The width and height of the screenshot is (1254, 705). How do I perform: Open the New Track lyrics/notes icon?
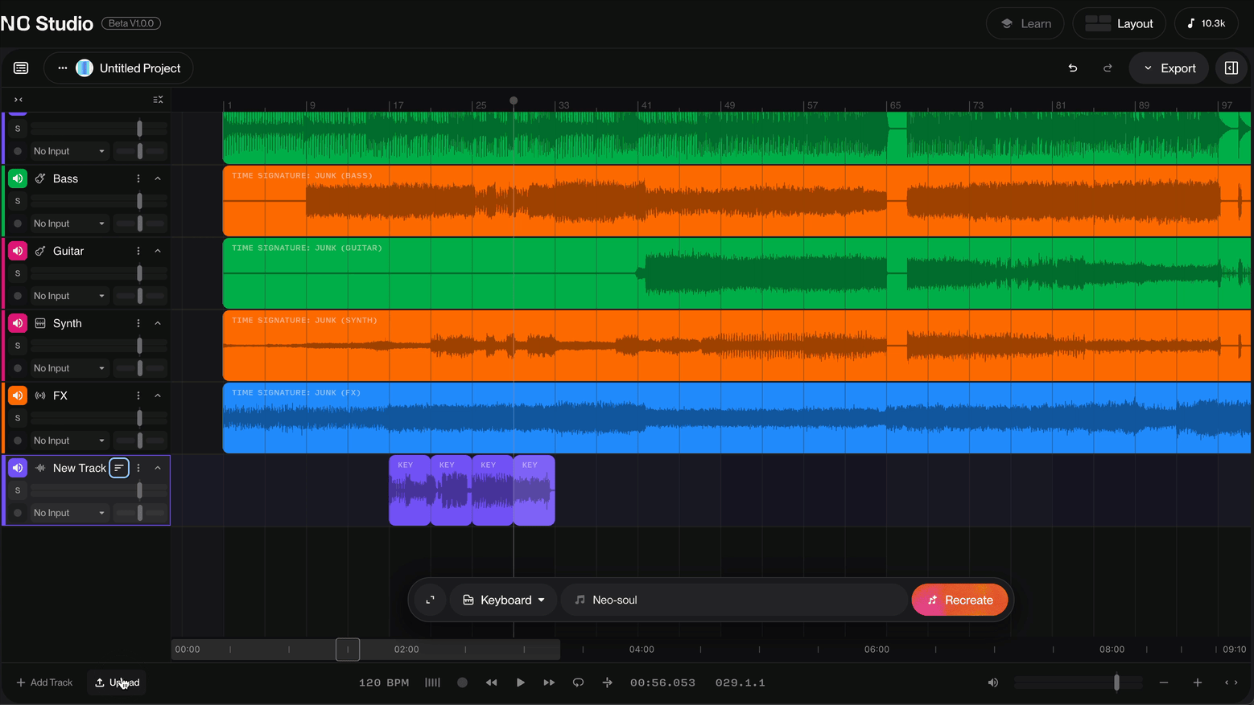click(119, 468)
